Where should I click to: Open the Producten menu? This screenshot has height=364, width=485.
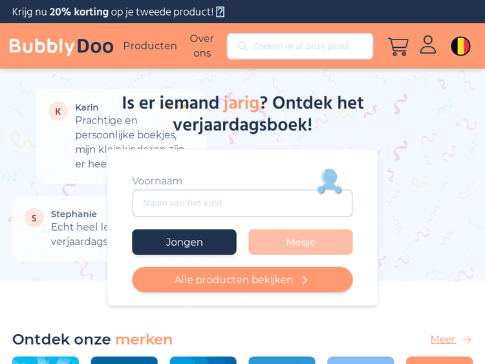[x=150, y=46]
